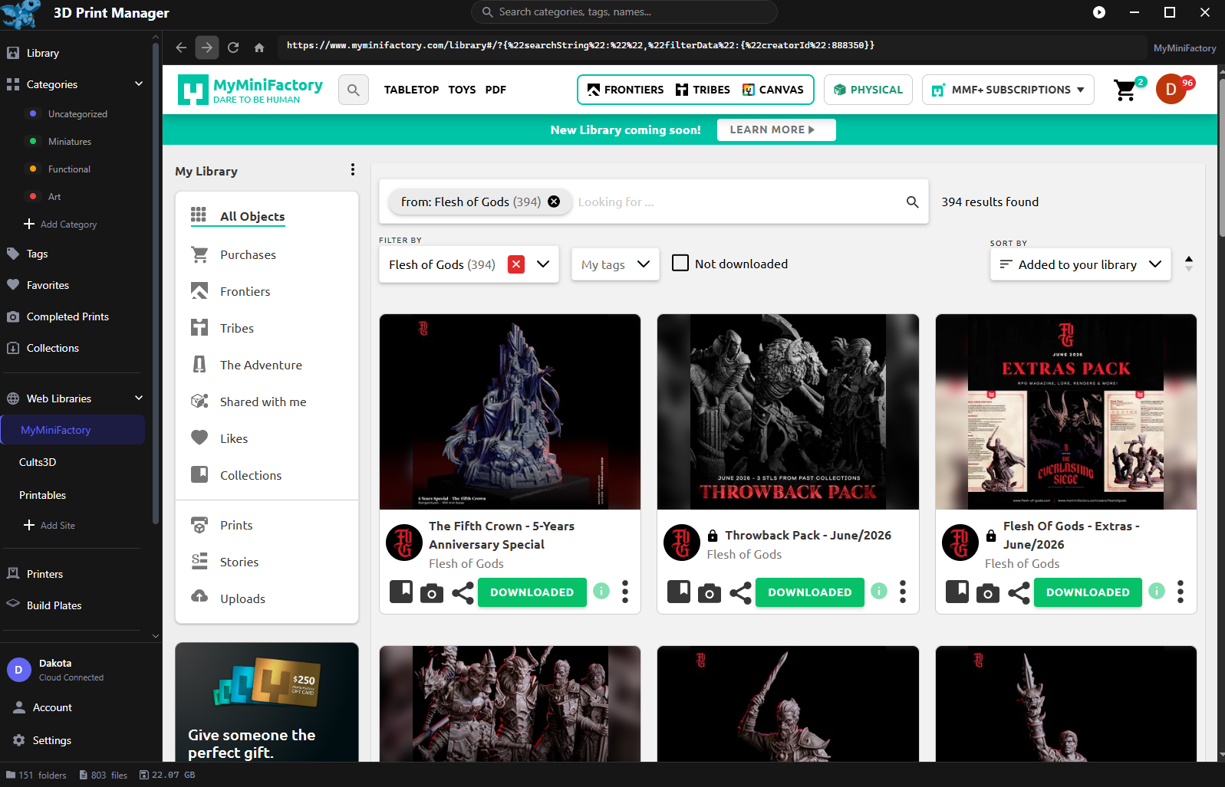Show info for Flesh Of Gods Extras
This screenshot has width=1225, height=787.
click(x=1157, y=591)
